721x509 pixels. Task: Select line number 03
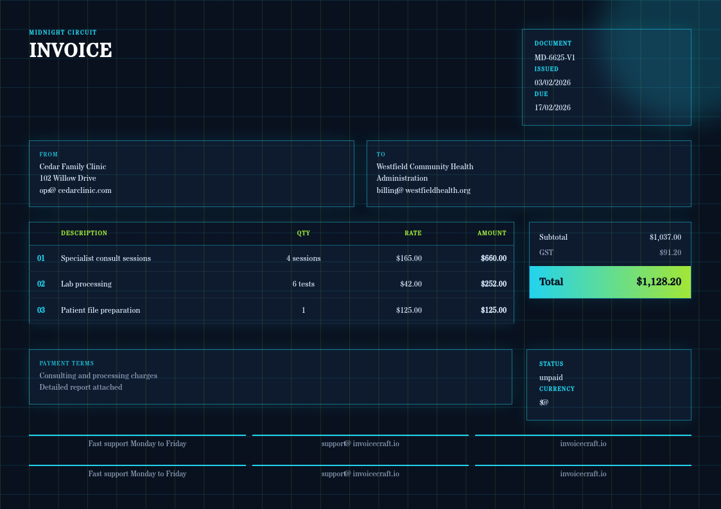tap(41, 310)
